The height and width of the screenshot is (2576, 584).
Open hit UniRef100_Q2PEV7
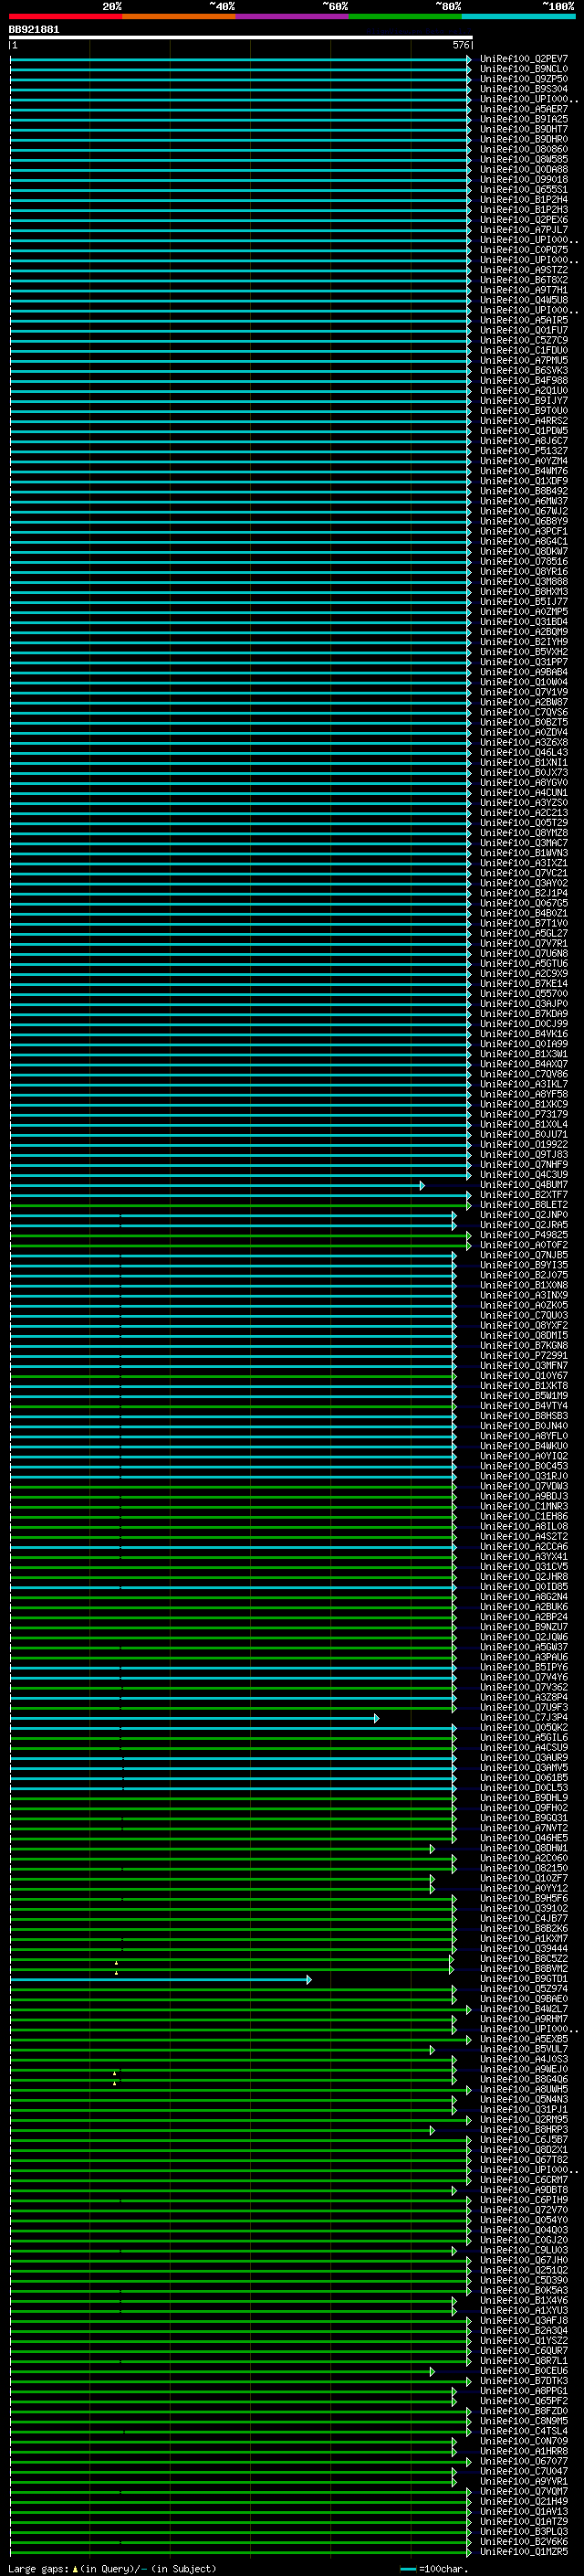[523, 59]
